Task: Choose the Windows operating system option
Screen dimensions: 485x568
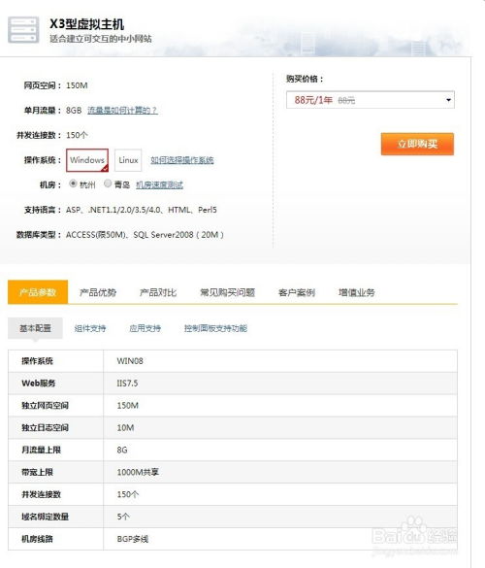Action: click(x=87, y=160)
